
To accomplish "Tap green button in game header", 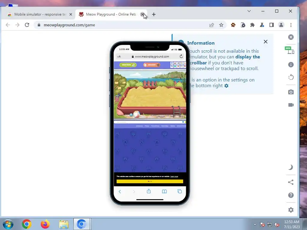I will (x=128, y=65).
